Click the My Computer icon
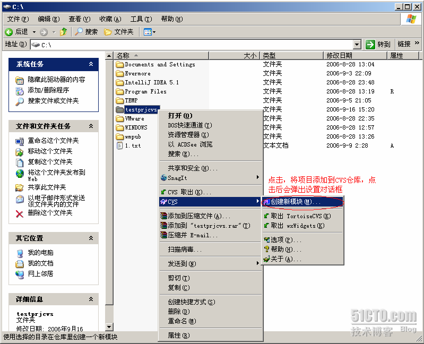 coord(20,253)
